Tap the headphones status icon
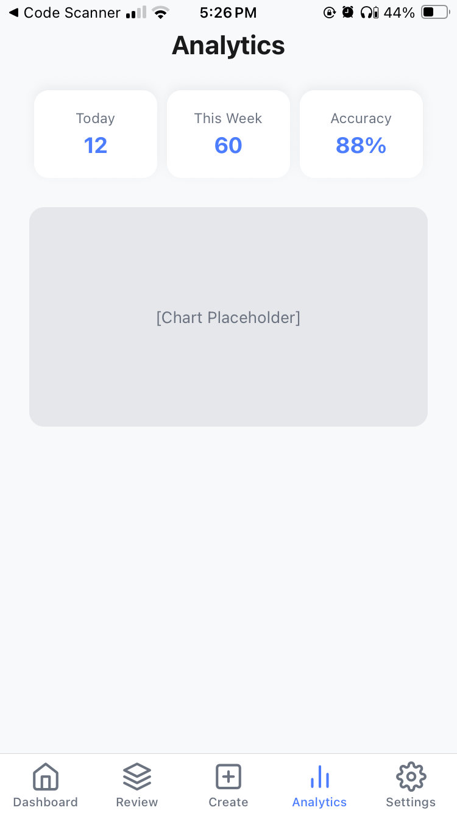The height and width of the screenshot is (813, 457). pos(369,13)
